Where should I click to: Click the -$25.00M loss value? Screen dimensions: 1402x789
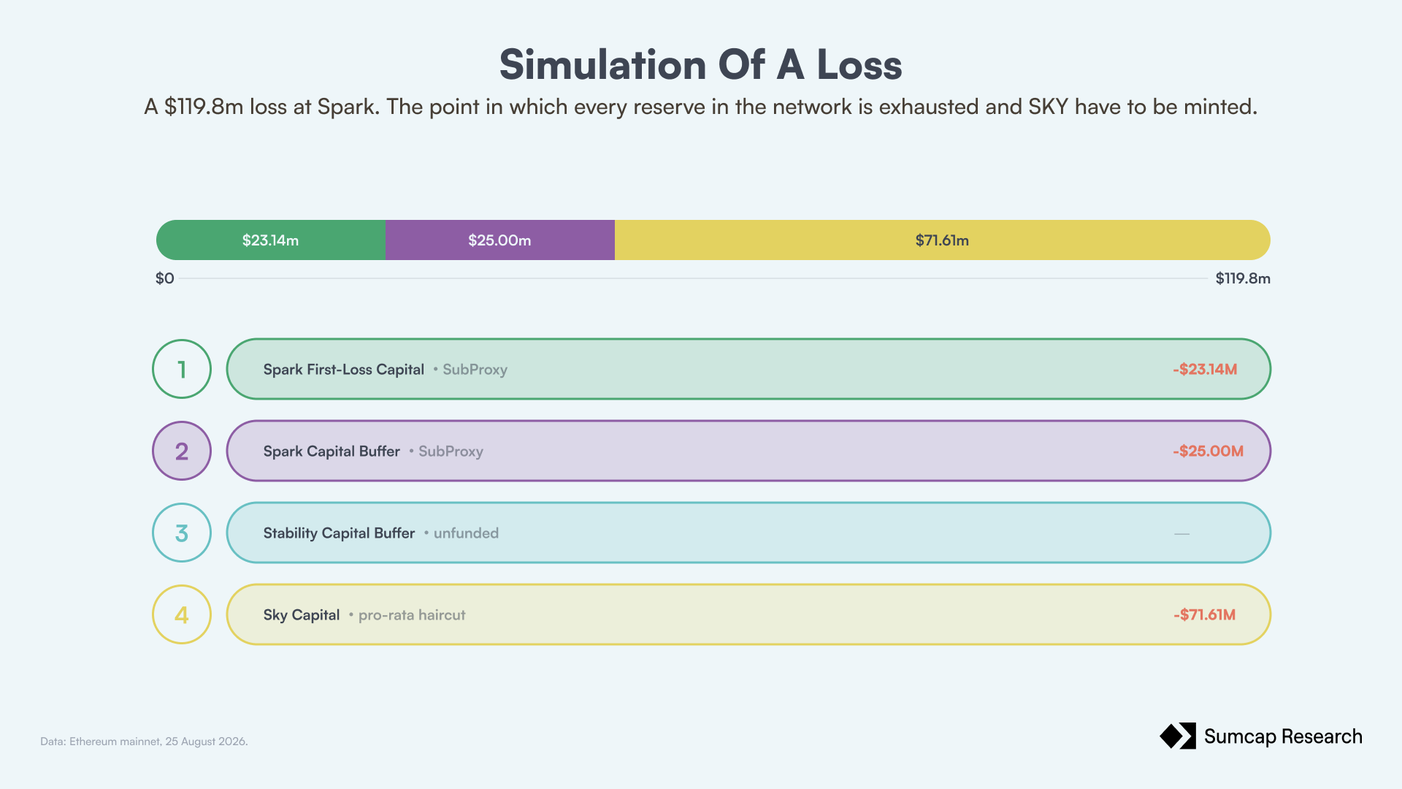[1208, 451]
